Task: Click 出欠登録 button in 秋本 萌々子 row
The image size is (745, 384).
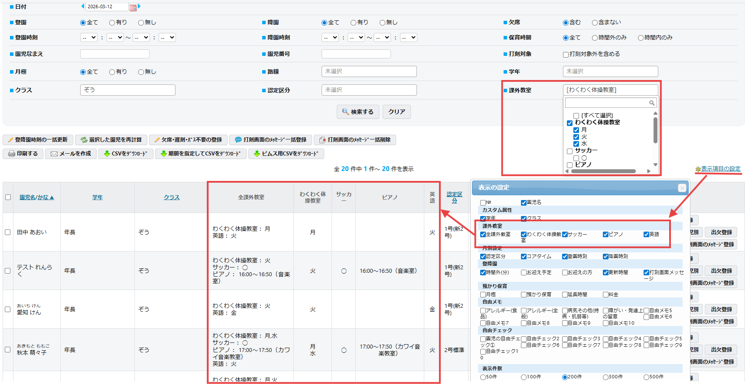Action: click(x=722, y=350)
